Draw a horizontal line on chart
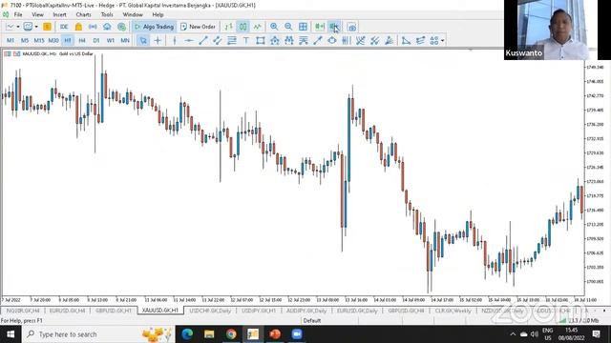Viewport: 611px width, 343px height. pyautogui.click(x=189, y=40)
